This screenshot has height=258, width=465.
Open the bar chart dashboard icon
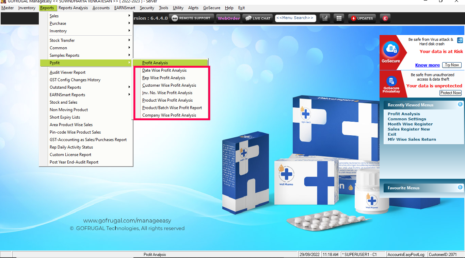[325, 18]
